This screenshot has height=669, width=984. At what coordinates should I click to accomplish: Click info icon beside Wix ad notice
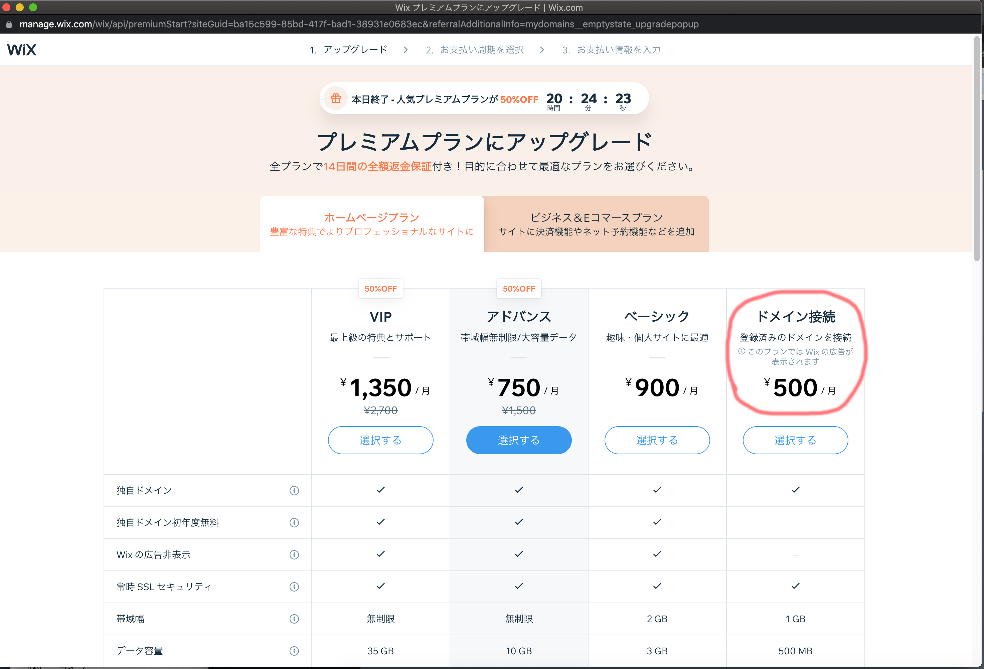[x=742, y=351]
